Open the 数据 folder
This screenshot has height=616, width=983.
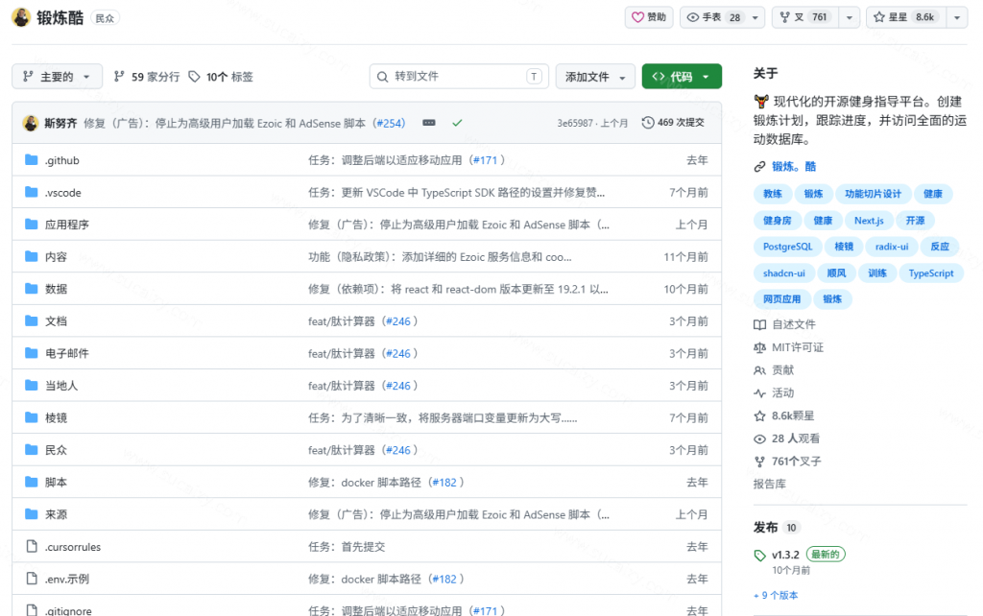pyautogui.click(x=56, y=289)
